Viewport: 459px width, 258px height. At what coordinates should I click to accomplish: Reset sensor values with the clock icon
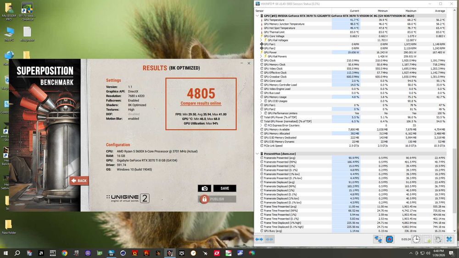click(x=416, y=239)
